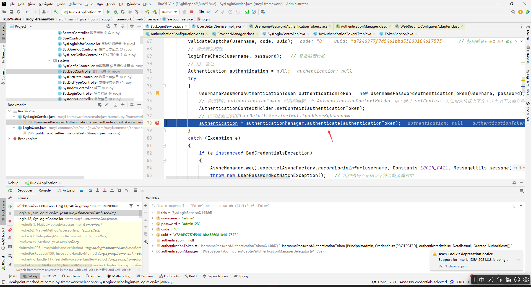Screen dimensions: 531x287
Task: Open the Project view mode dropdown
Action: click(x=31, y=26)
